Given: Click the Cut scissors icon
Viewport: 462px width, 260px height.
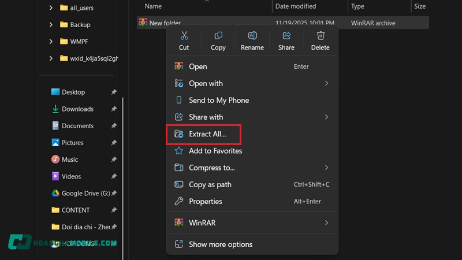Looking at the screenshot, I should 184,36.
